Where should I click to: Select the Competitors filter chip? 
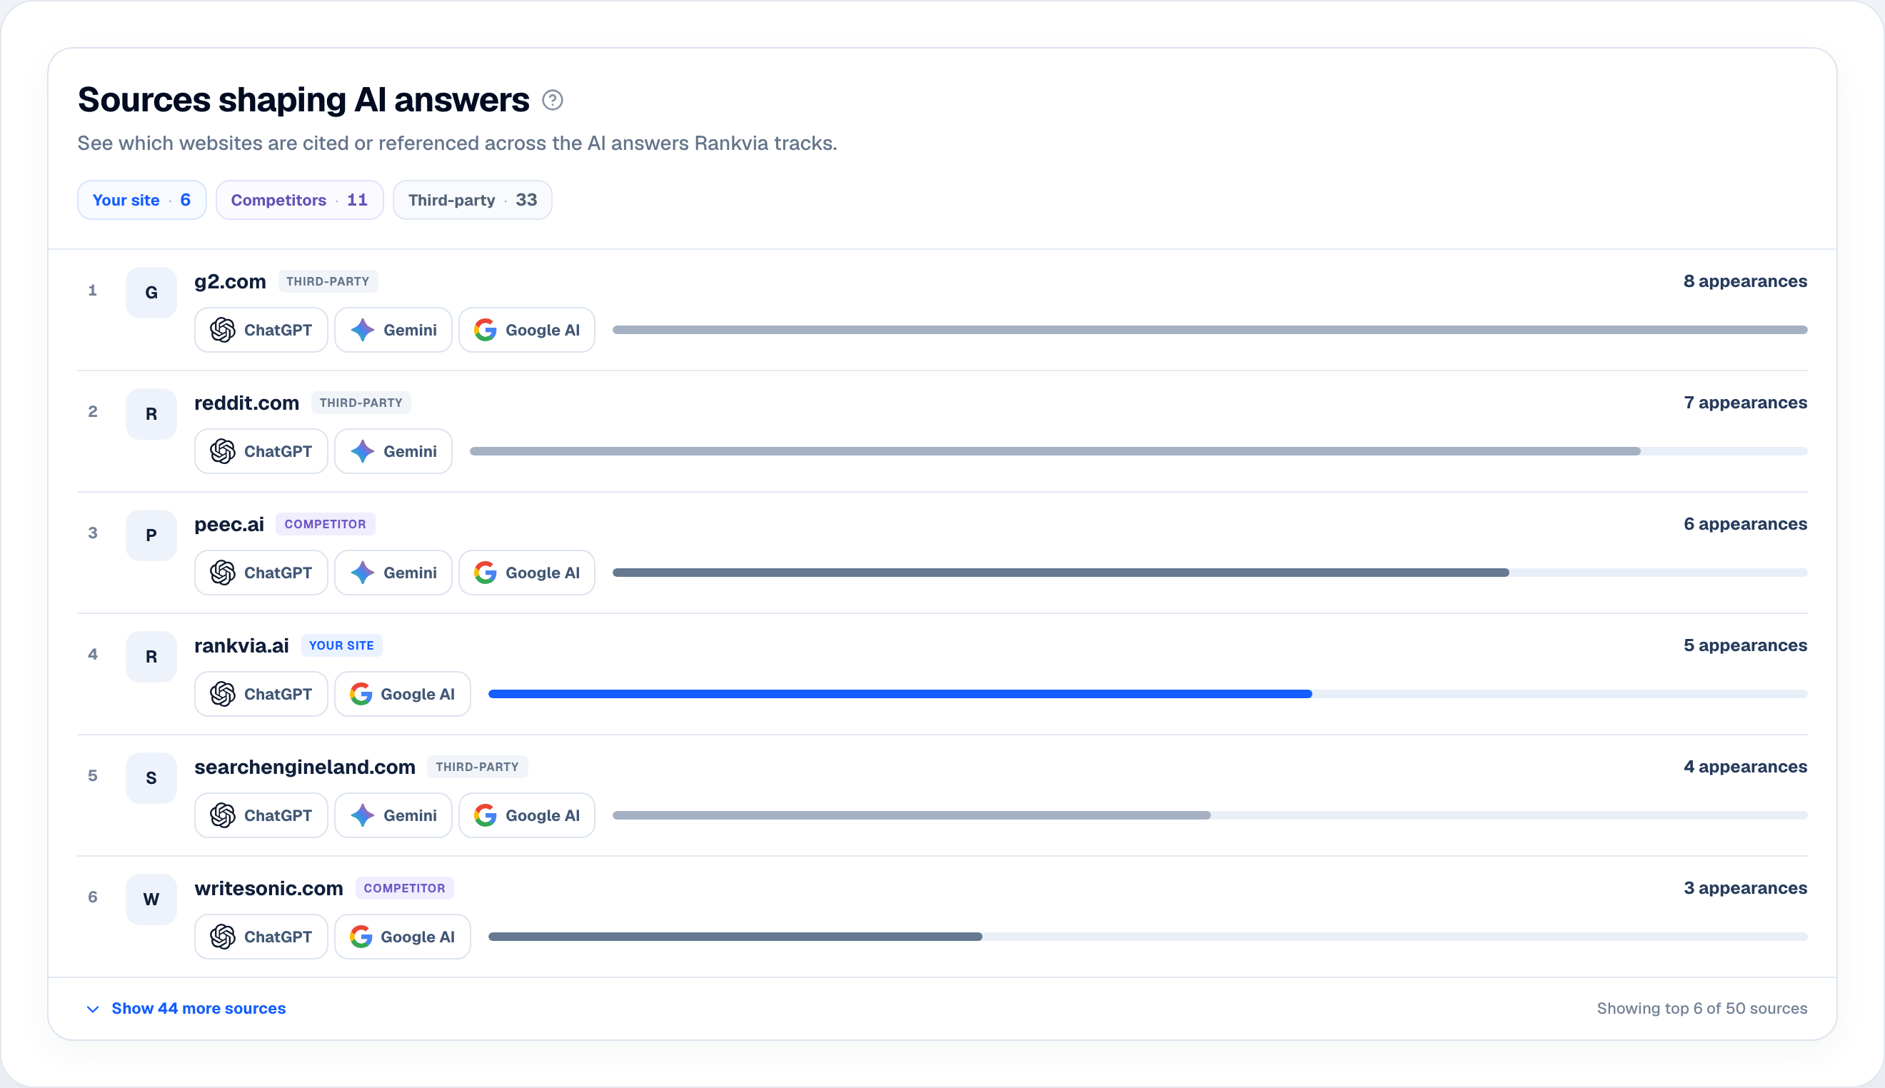(x=300, y=201)
